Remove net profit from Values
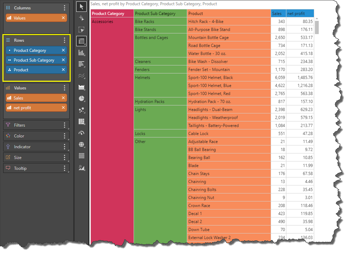349x254 pixels. [63, 108]
